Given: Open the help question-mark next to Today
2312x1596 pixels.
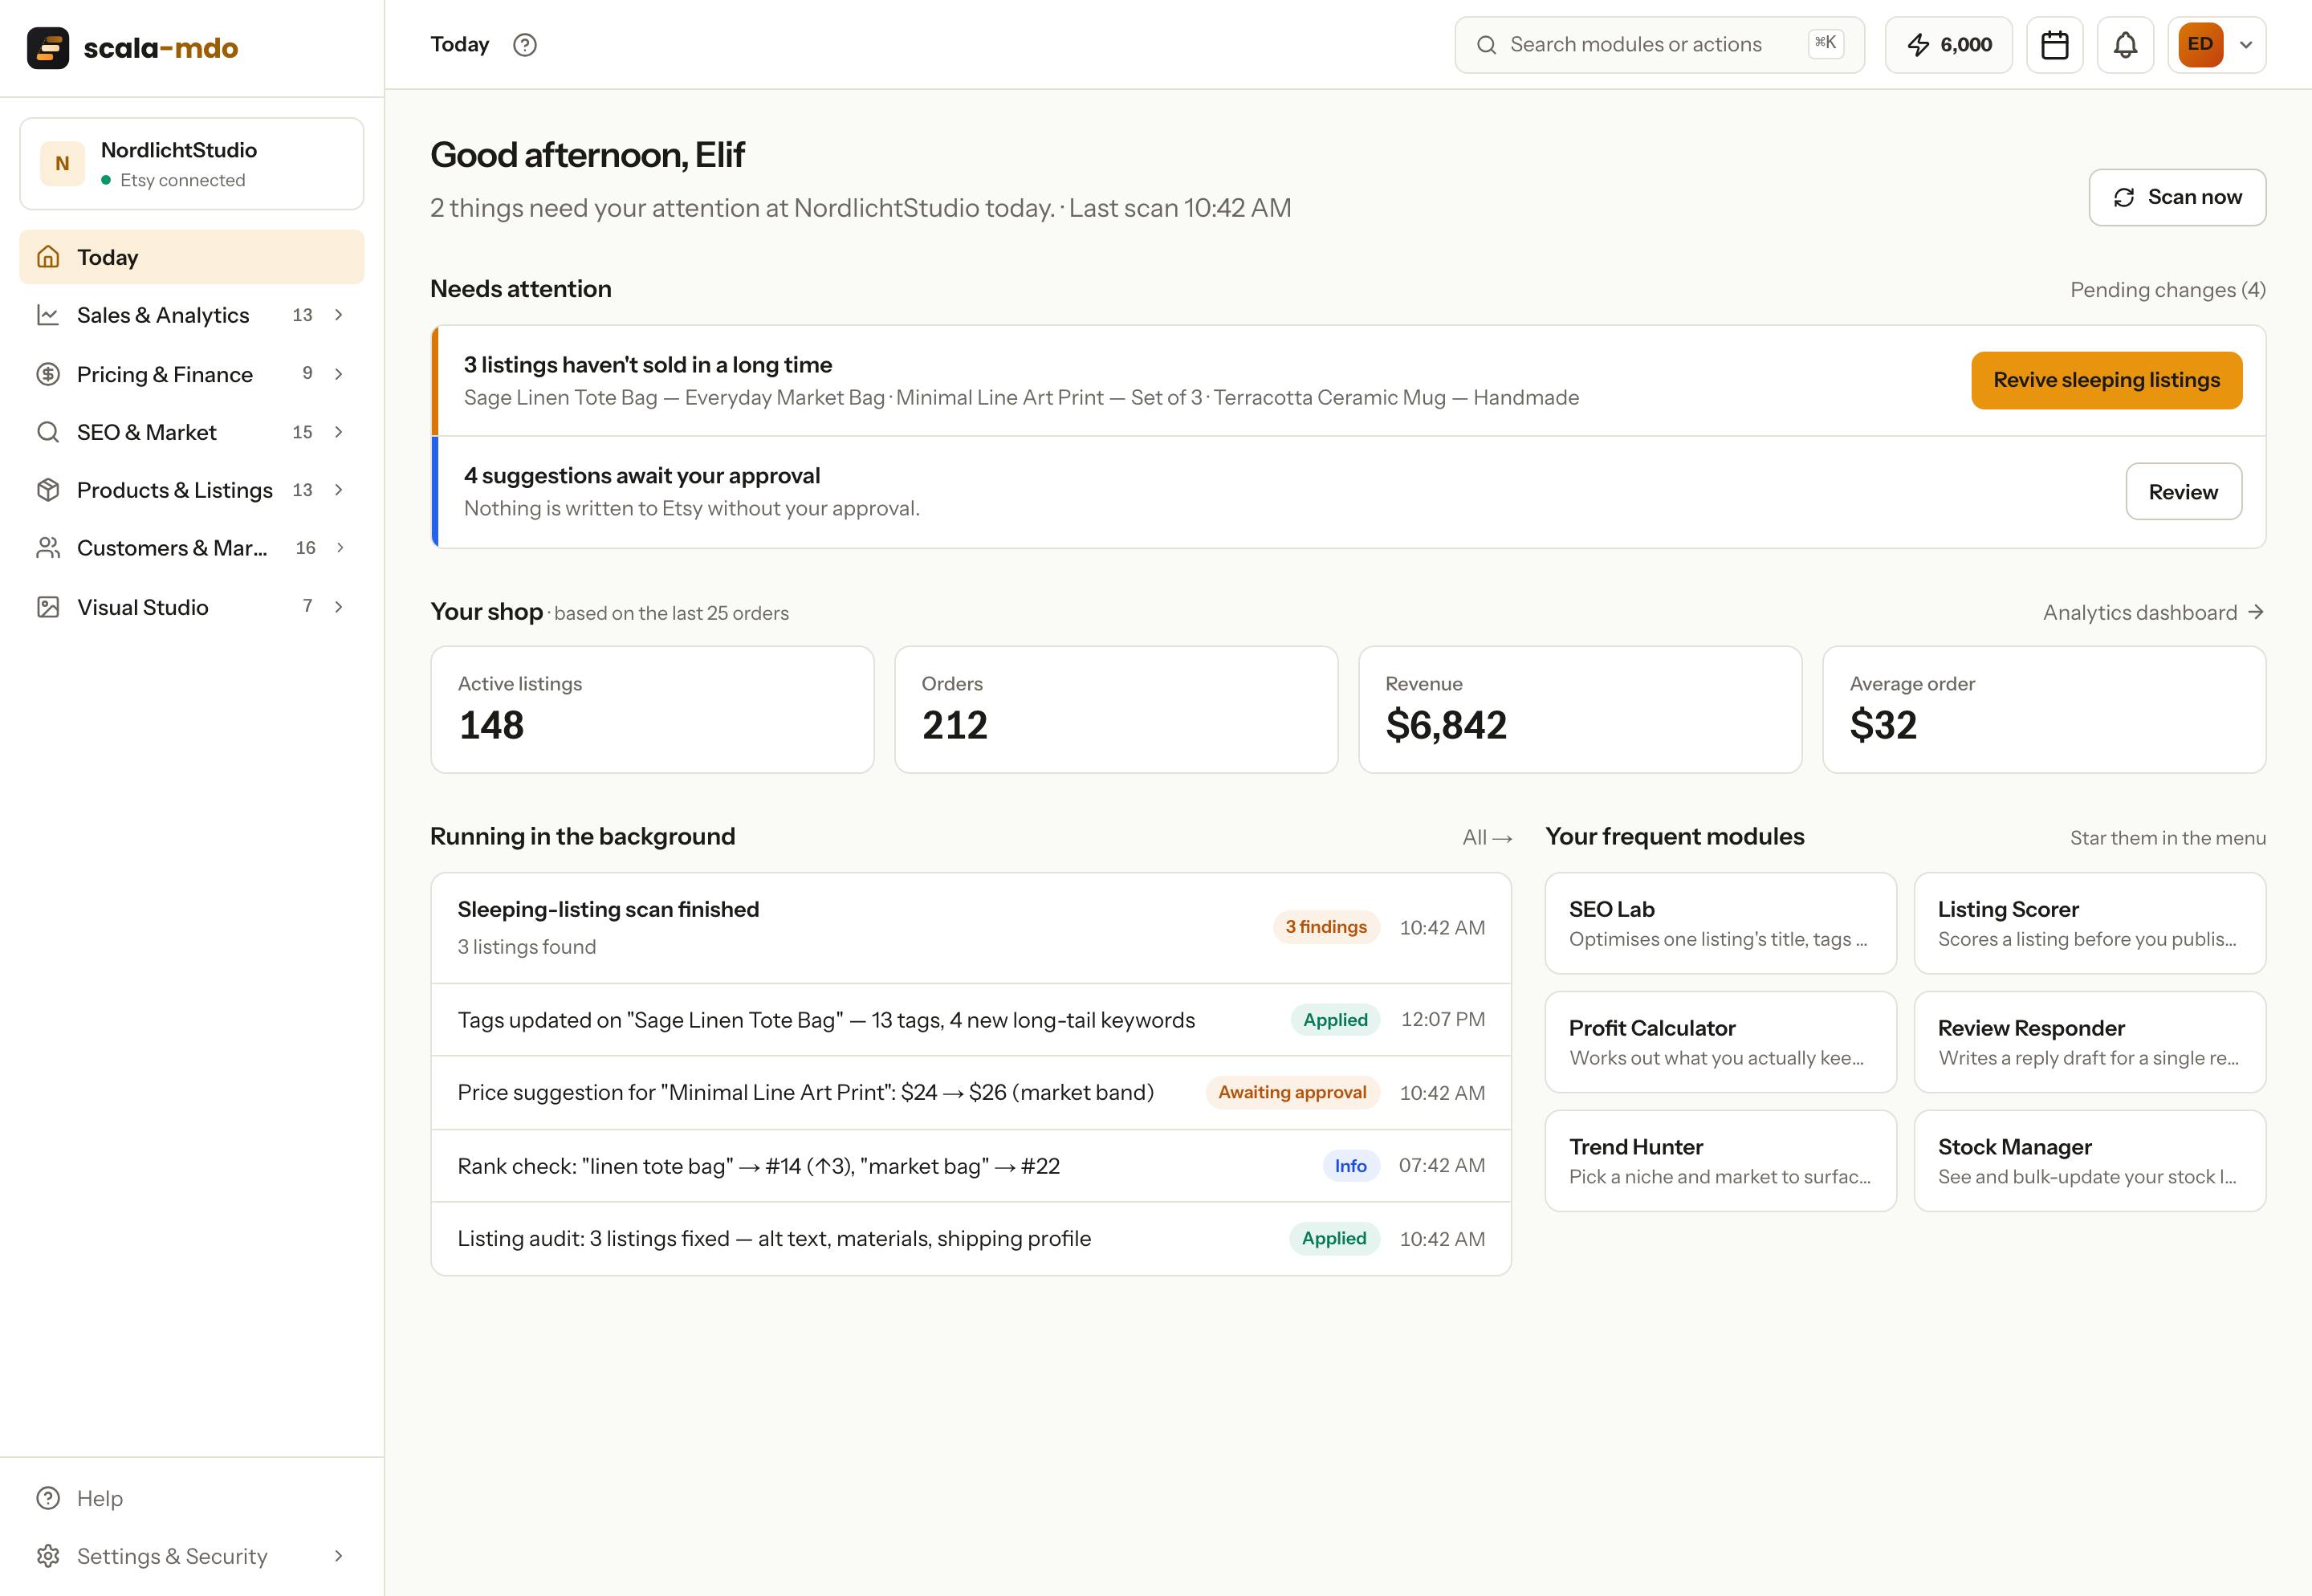Looking at the screenshot, I should pyautogui.click(x=525, y=45).
